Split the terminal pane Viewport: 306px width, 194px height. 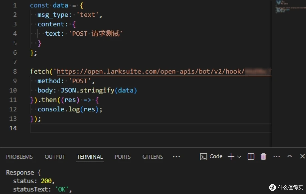point(251,156)
